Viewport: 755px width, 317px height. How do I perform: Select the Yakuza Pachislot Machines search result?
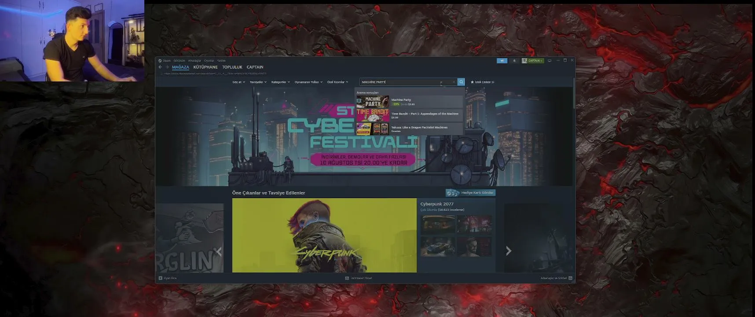(x=410, y=129)
